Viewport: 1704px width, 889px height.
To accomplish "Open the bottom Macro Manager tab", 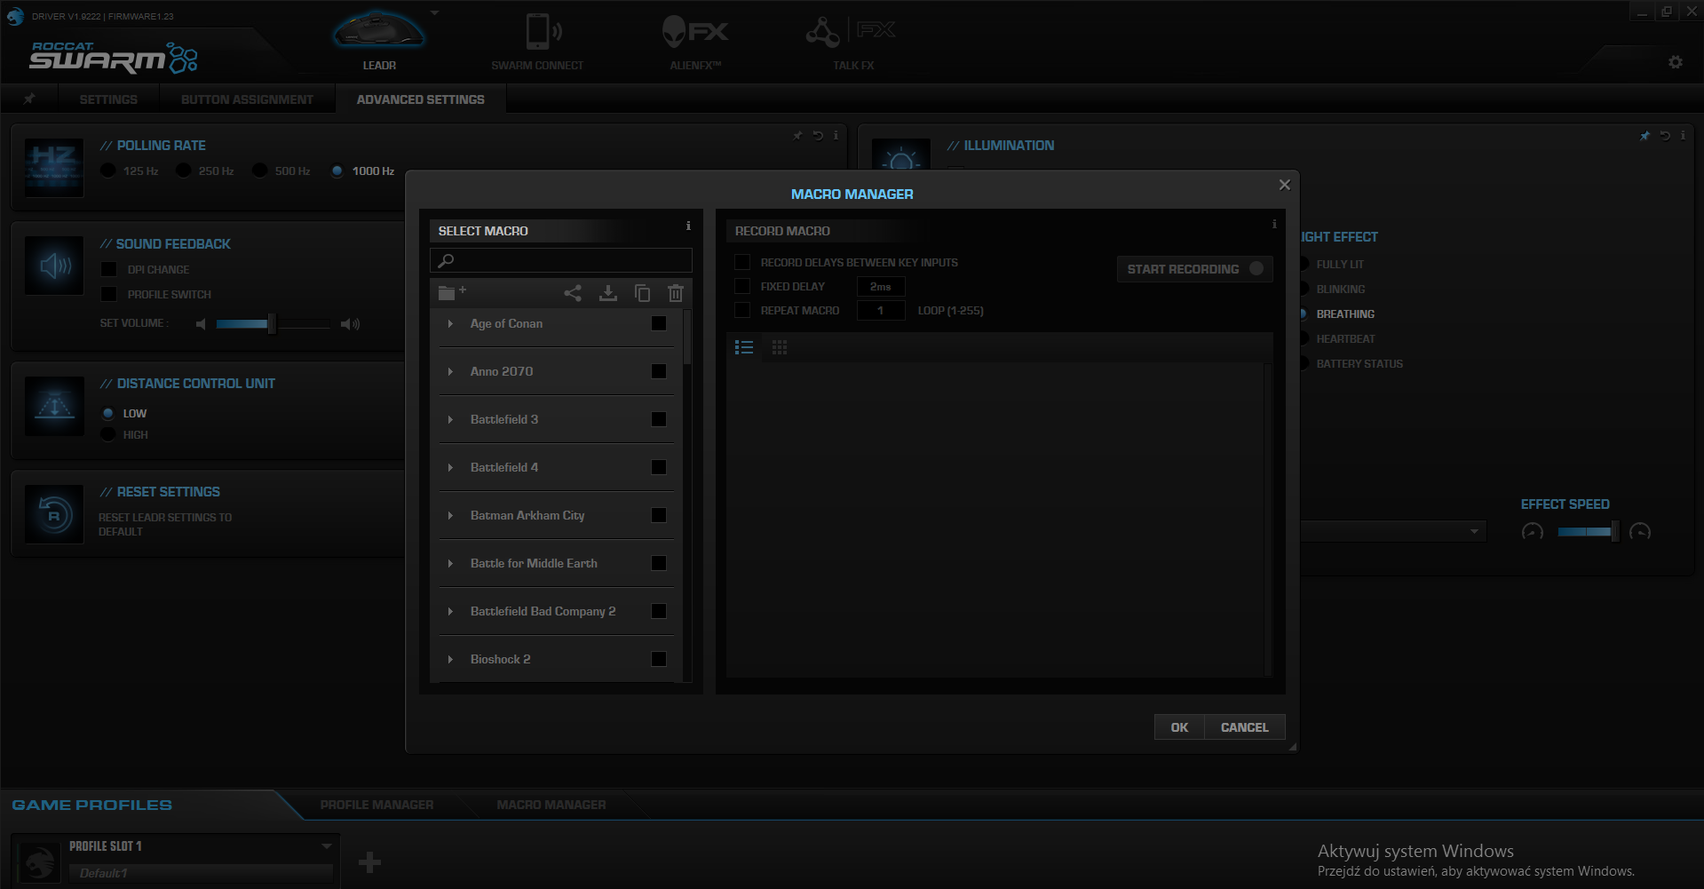I will [551, 805].
